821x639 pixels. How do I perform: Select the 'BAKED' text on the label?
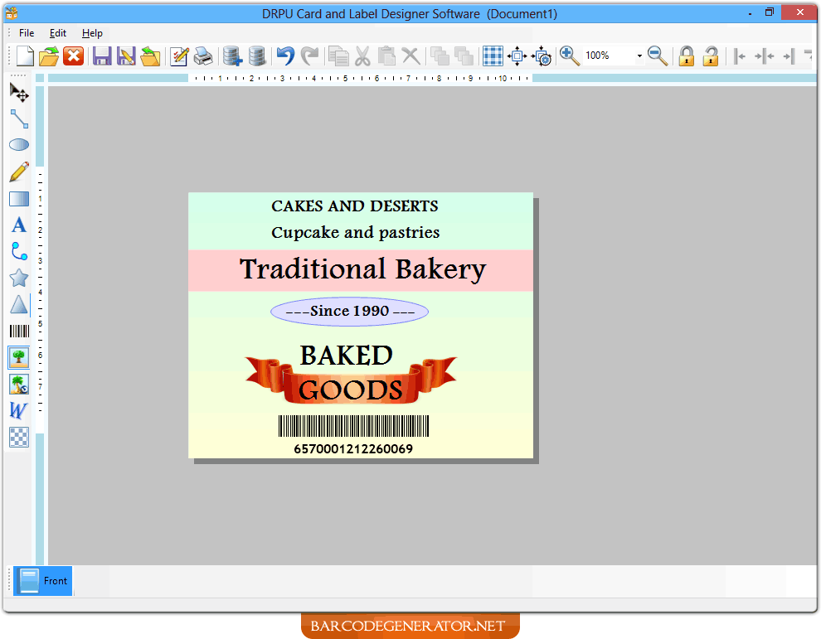(346, 356)
